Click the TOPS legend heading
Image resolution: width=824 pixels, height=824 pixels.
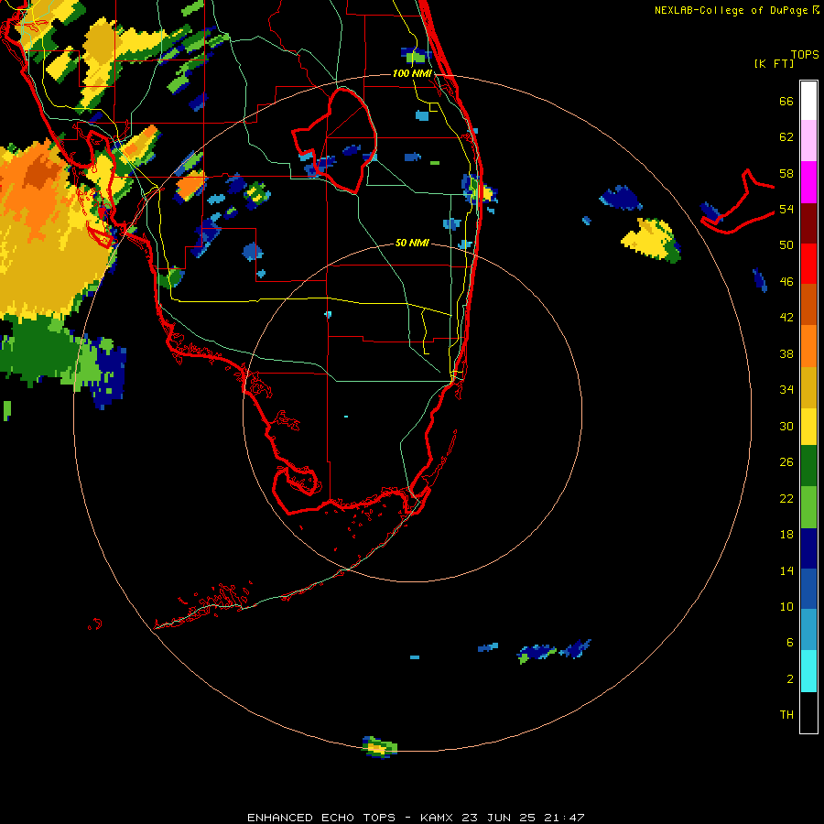805,55
